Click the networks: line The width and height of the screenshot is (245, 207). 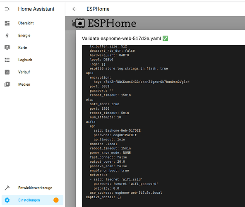pos(98,175)
